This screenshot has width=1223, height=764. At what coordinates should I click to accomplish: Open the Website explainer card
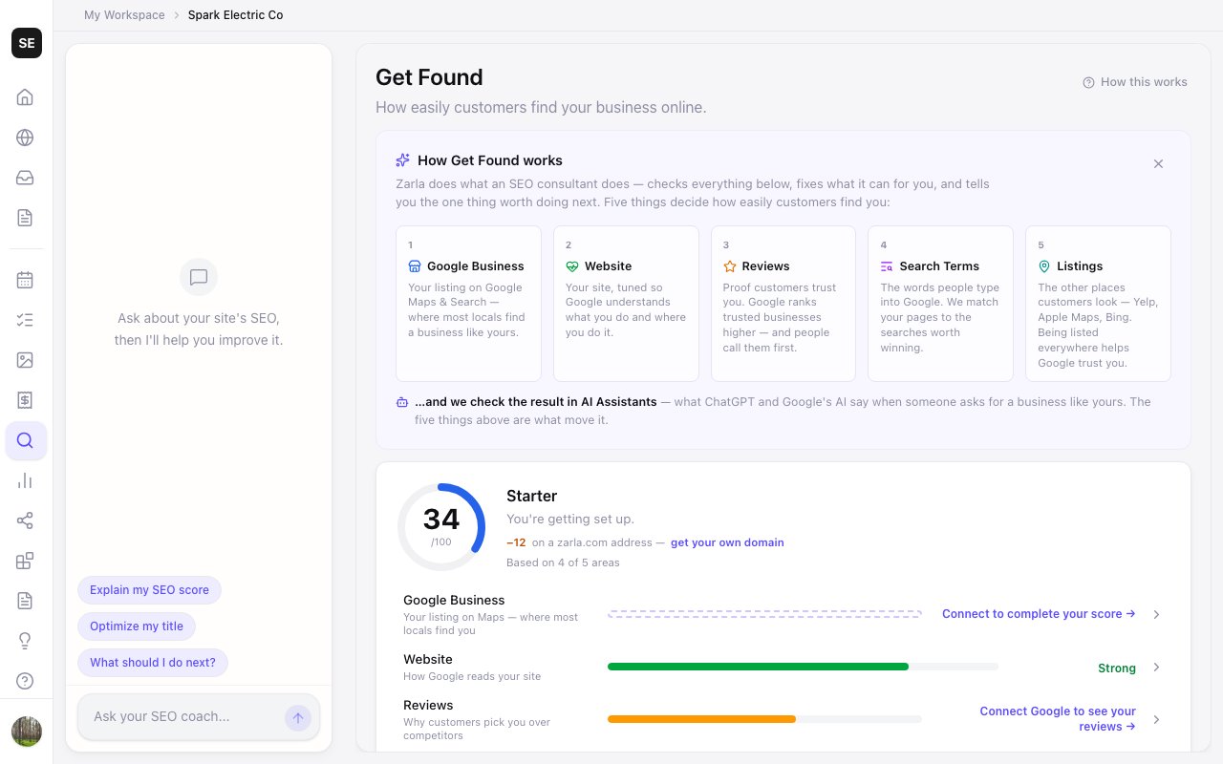pyautogui.click(x=626, y=304)
